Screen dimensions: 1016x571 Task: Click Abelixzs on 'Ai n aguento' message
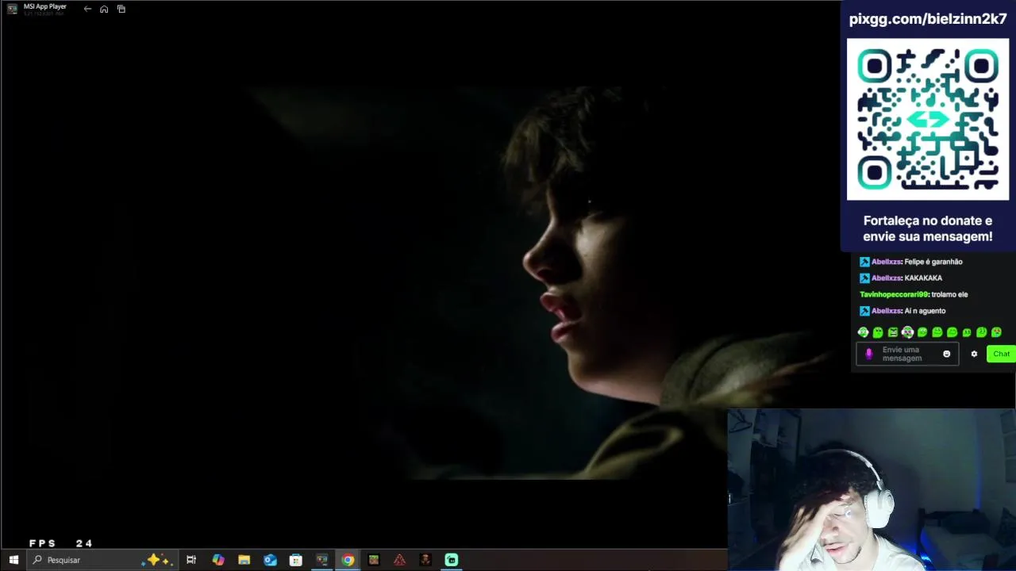886,311
